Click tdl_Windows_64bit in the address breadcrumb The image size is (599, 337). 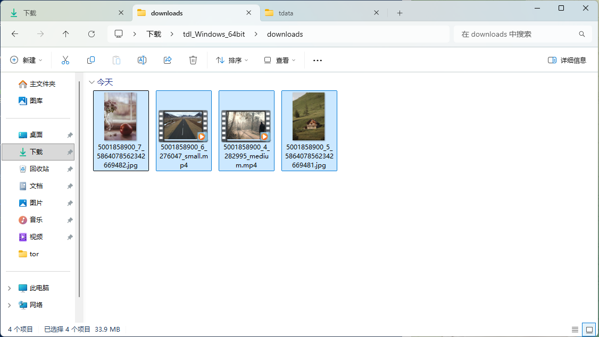coord(211,34)
